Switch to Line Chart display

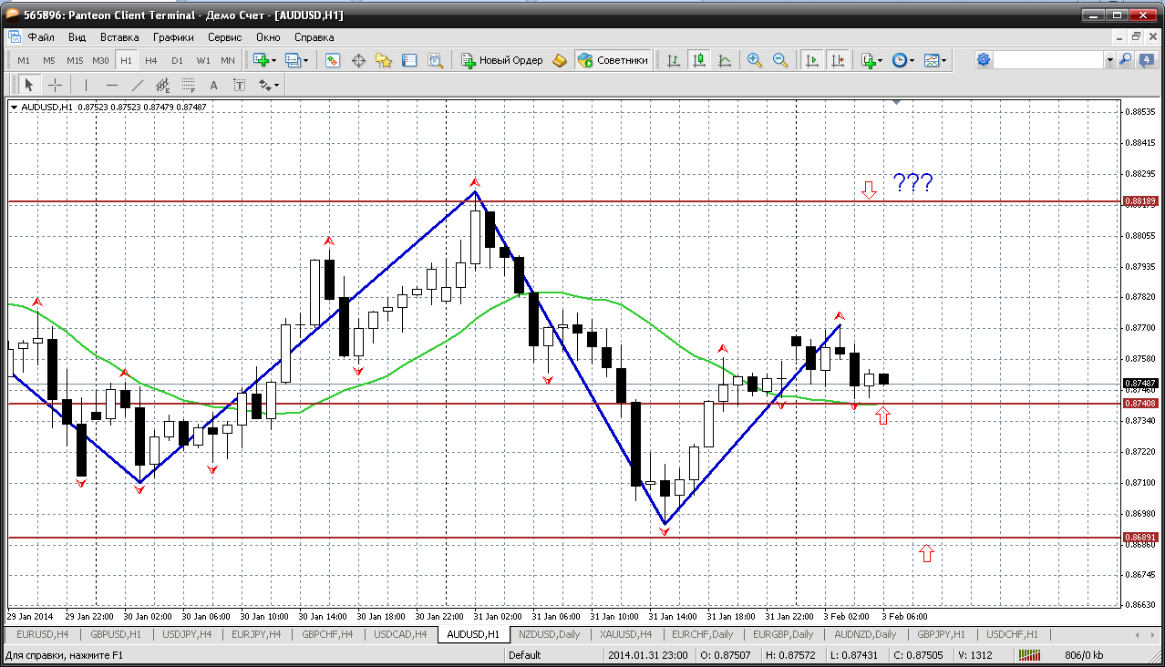(725, 60)
